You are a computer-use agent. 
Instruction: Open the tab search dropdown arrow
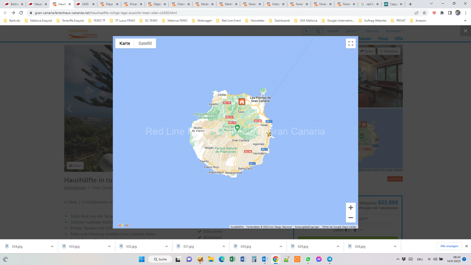tap(431, 4)
